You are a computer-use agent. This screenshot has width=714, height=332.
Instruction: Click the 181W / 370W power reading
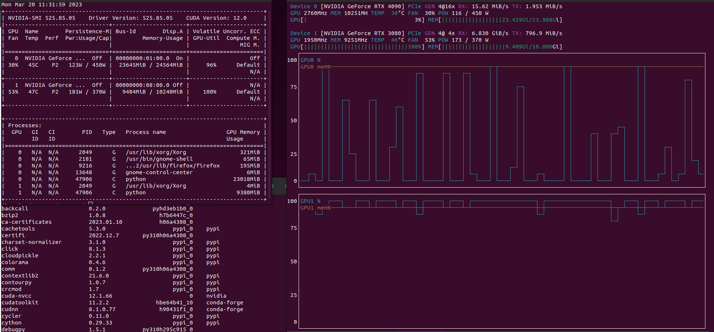tap(87, 92)
